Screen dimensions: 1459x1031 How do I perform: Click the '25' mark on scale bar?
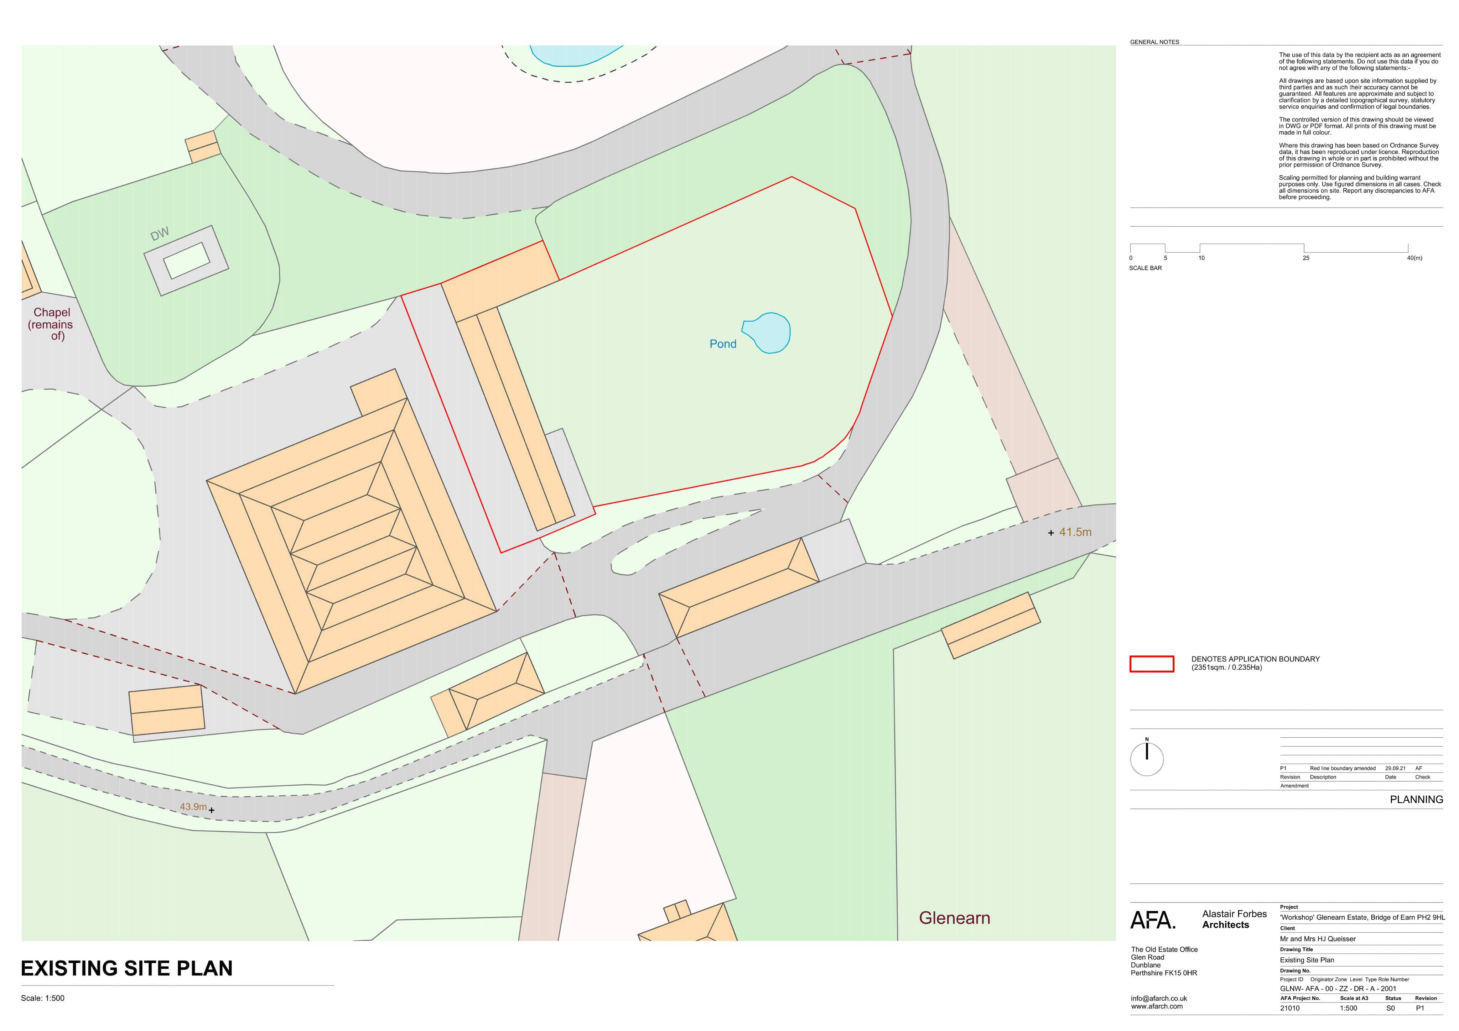(x=1306, y=258)
